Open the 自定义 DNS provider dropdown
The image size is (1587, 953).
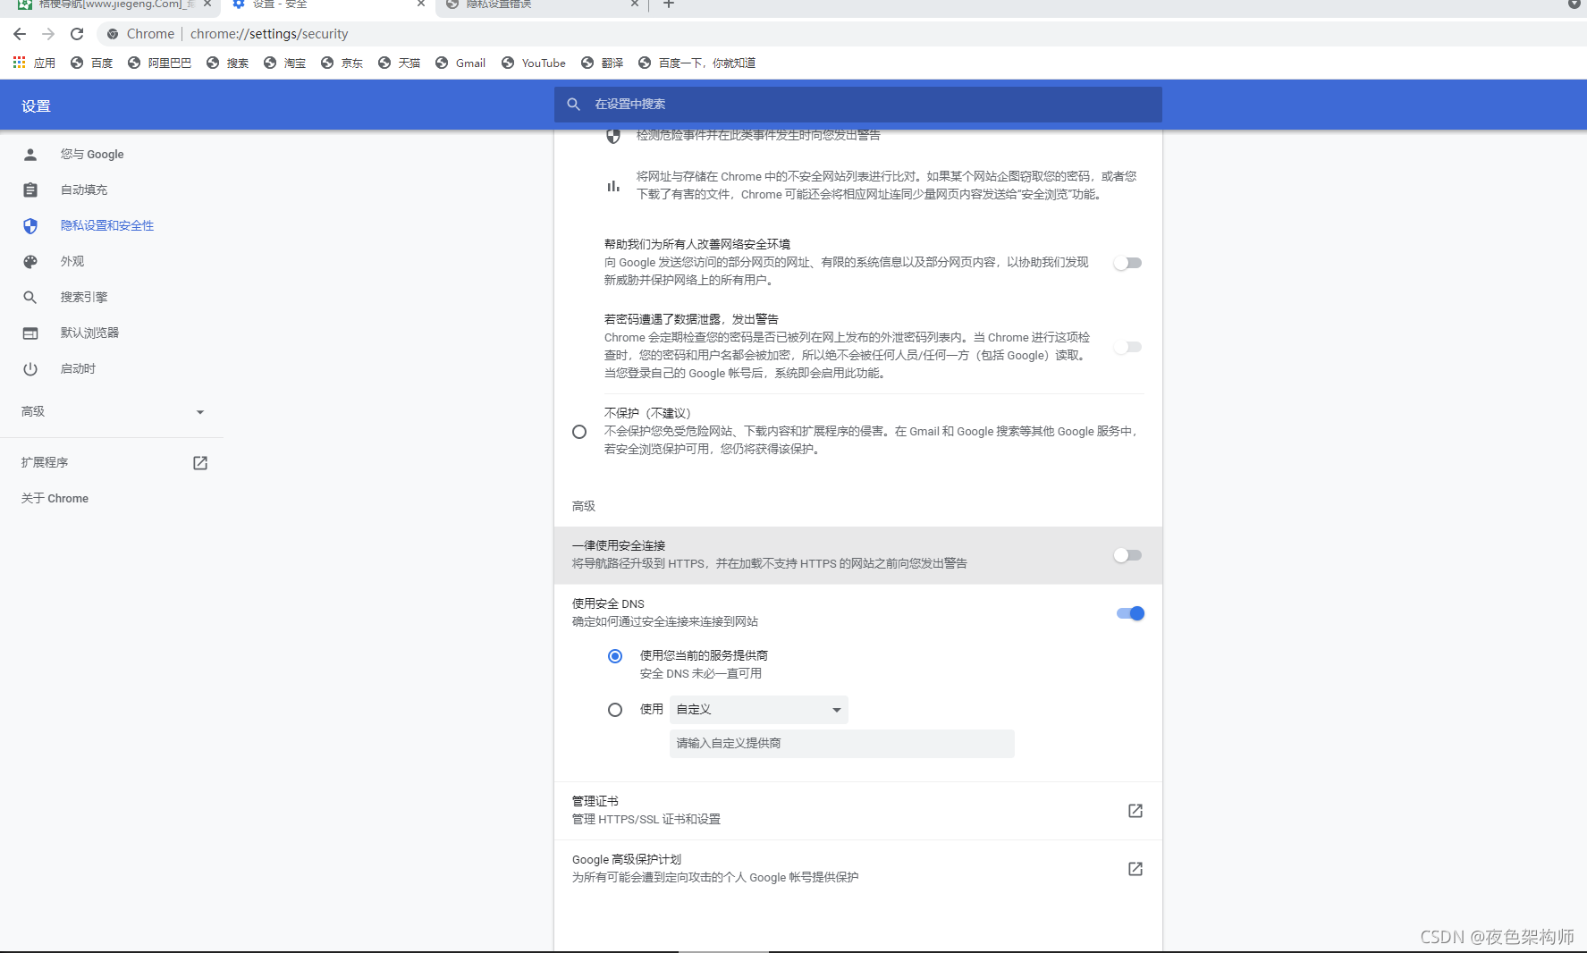pos(759,710)
